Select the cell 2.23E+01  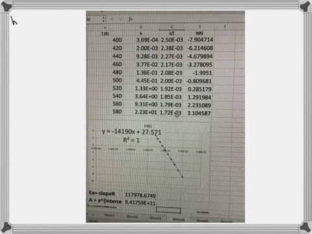[x=146, y=112]
